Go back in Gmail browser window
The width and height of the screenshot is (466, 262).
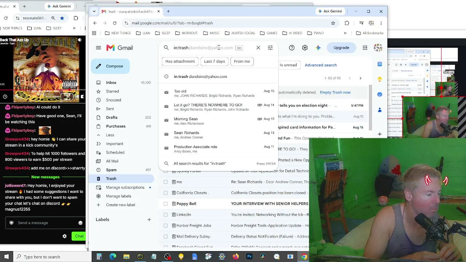(x=95, y=23)
